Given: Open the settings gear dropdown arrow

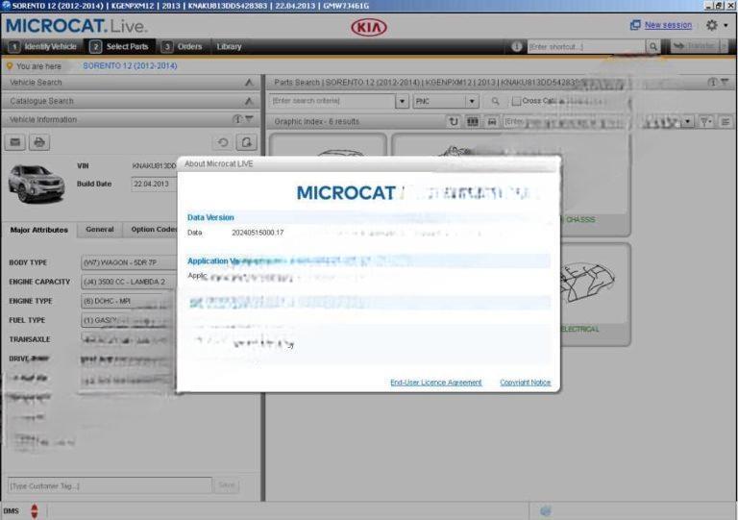Looking at the screenshot, I should (726, 25).
